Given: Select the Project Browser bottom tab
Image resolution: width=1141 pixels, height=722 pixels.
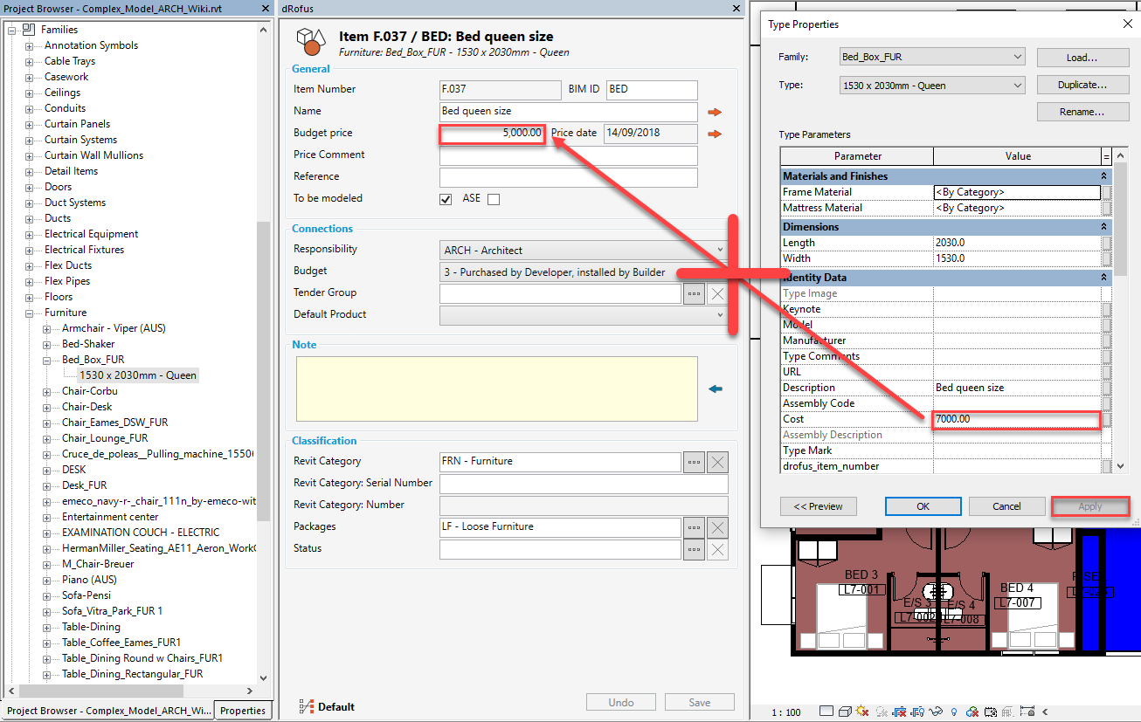Looking at the screenshot, I should pyautogui.click(x=108, y=711).
